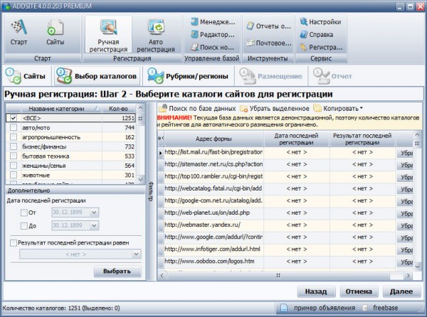This screenshot has width=427, height=317.
Task: Open Отчеты о... tool
Action: pos(268,26)
